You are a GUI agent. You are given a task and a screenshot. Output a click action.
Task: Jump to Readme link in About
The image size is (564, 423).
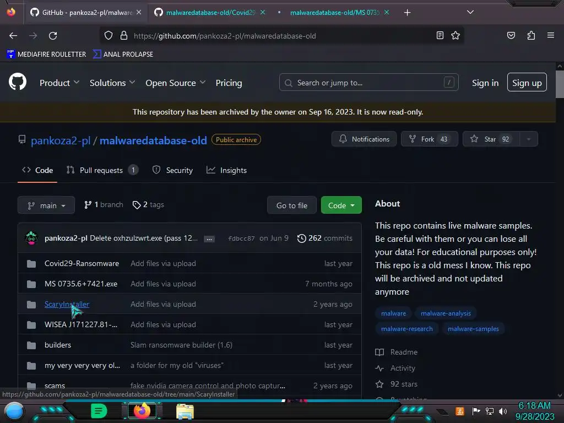point(397,352)
